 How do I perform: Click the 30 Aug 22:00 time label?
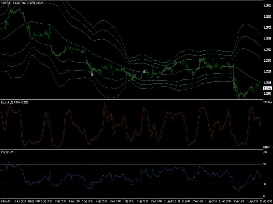pyautogui.click(x=20, y=201)
